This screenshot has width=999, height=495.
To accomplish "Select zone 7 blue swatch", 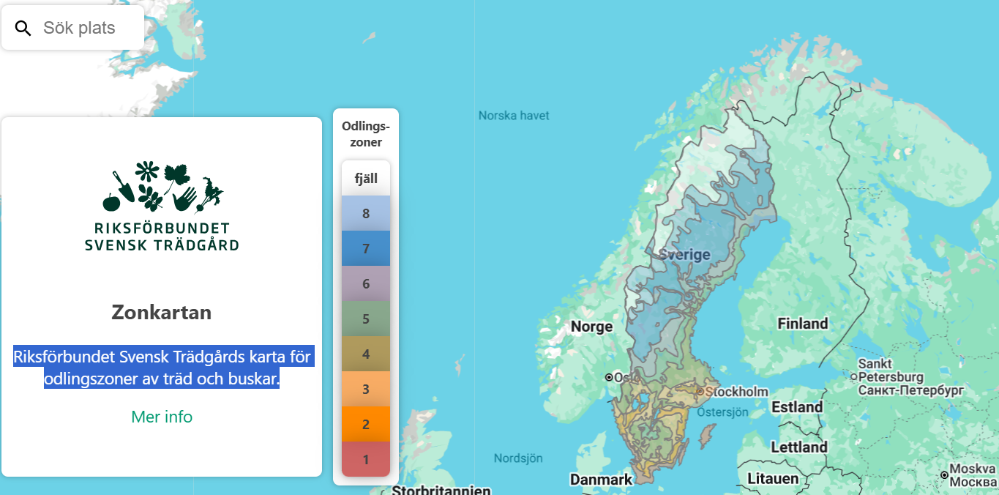I will (x=366, y=248).
